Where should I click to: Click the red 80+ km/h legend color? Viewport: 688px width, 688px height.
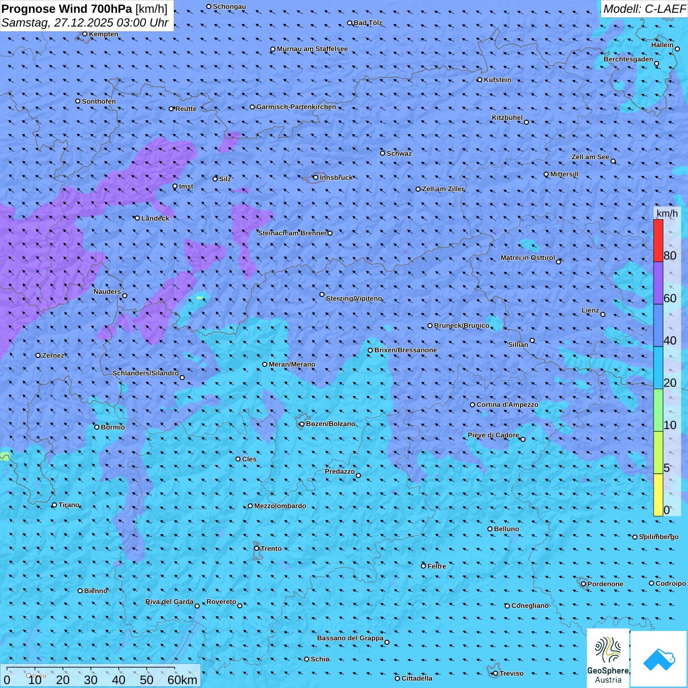658,240
